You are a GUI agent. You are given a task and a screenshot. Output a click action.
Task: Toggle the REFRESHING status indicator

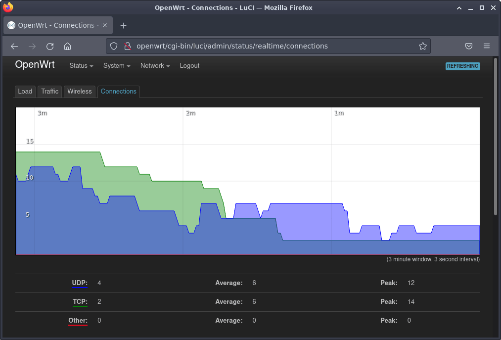tap(462, 66)
